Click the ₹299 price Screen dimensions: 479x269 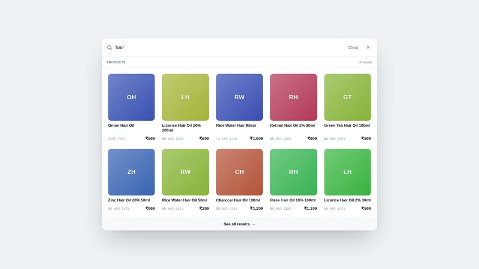tap(204, 209)
